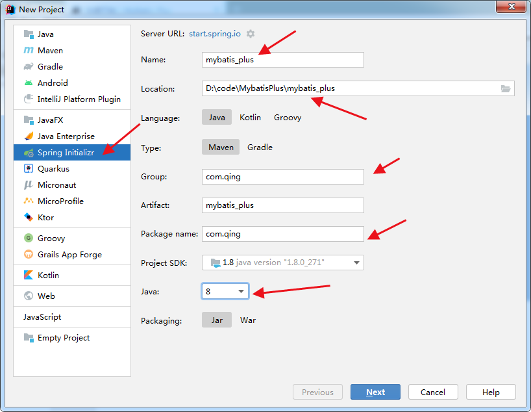This screenshot has width=531, height=412.
Task: Choose the Spring Initializr label in the list
Action: (66, 153)
